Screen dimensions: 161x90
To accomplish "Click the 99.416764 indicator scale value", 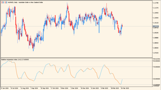I will click(156, 59).
